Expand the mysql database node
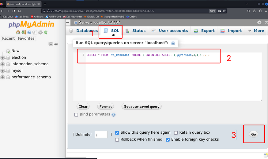Image resolution: width=268 pixels, height=159 pixels. point(2,70)
